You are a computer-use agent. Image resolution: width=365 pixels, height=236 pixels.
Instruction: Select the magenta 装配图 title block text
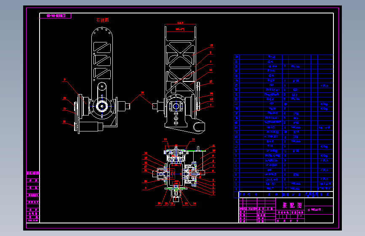click(292, 205)
